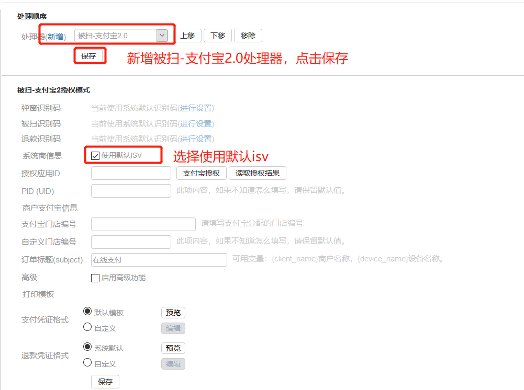The width and height of the screenshot is (524, 390).
Task: Click the hint 请填写支付宝分配的门店编号
Action: click(252, 223)
